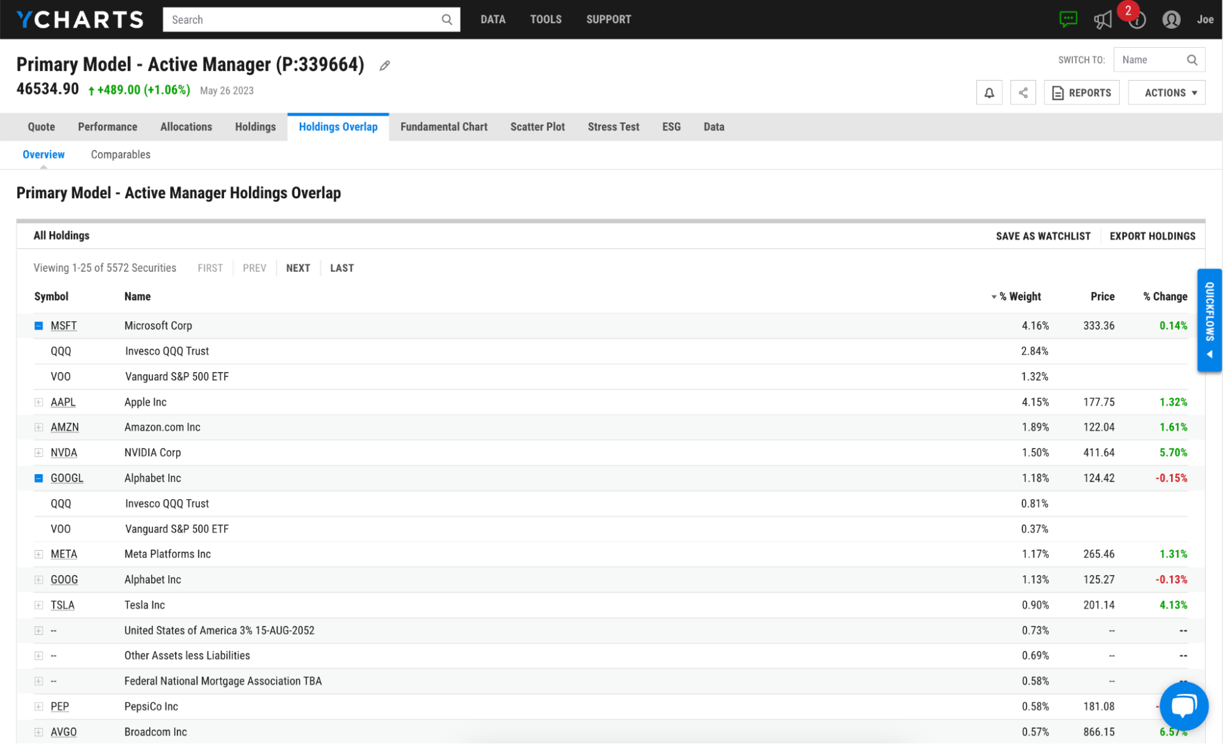Screen dimensions: 1223x744
Task: Jump to LAST page of securities
Action: click(342, 268)
